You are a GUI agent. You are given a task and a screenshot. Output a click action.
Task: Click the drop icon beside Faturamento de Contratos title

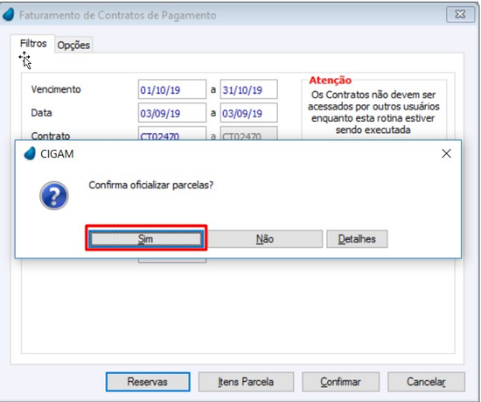click(8, 15)
